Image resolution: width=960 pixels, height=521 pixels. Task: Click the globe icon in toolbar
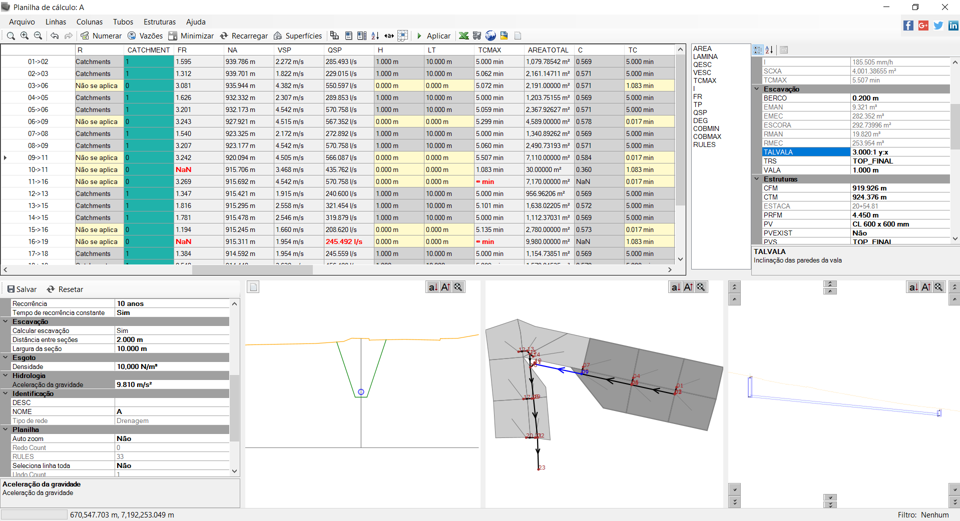(x=491, y=35)
